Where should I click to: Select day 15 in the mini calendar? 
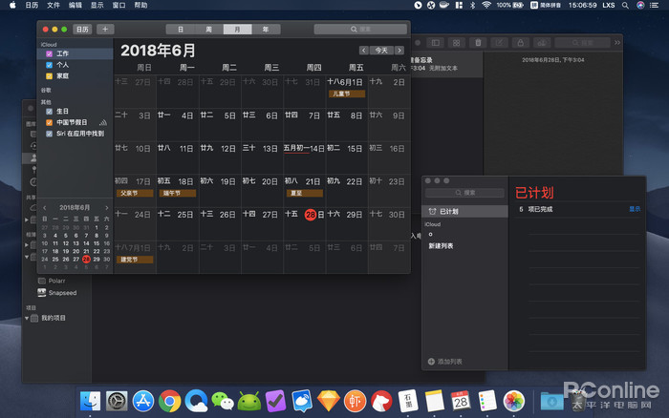coord(97,243)
